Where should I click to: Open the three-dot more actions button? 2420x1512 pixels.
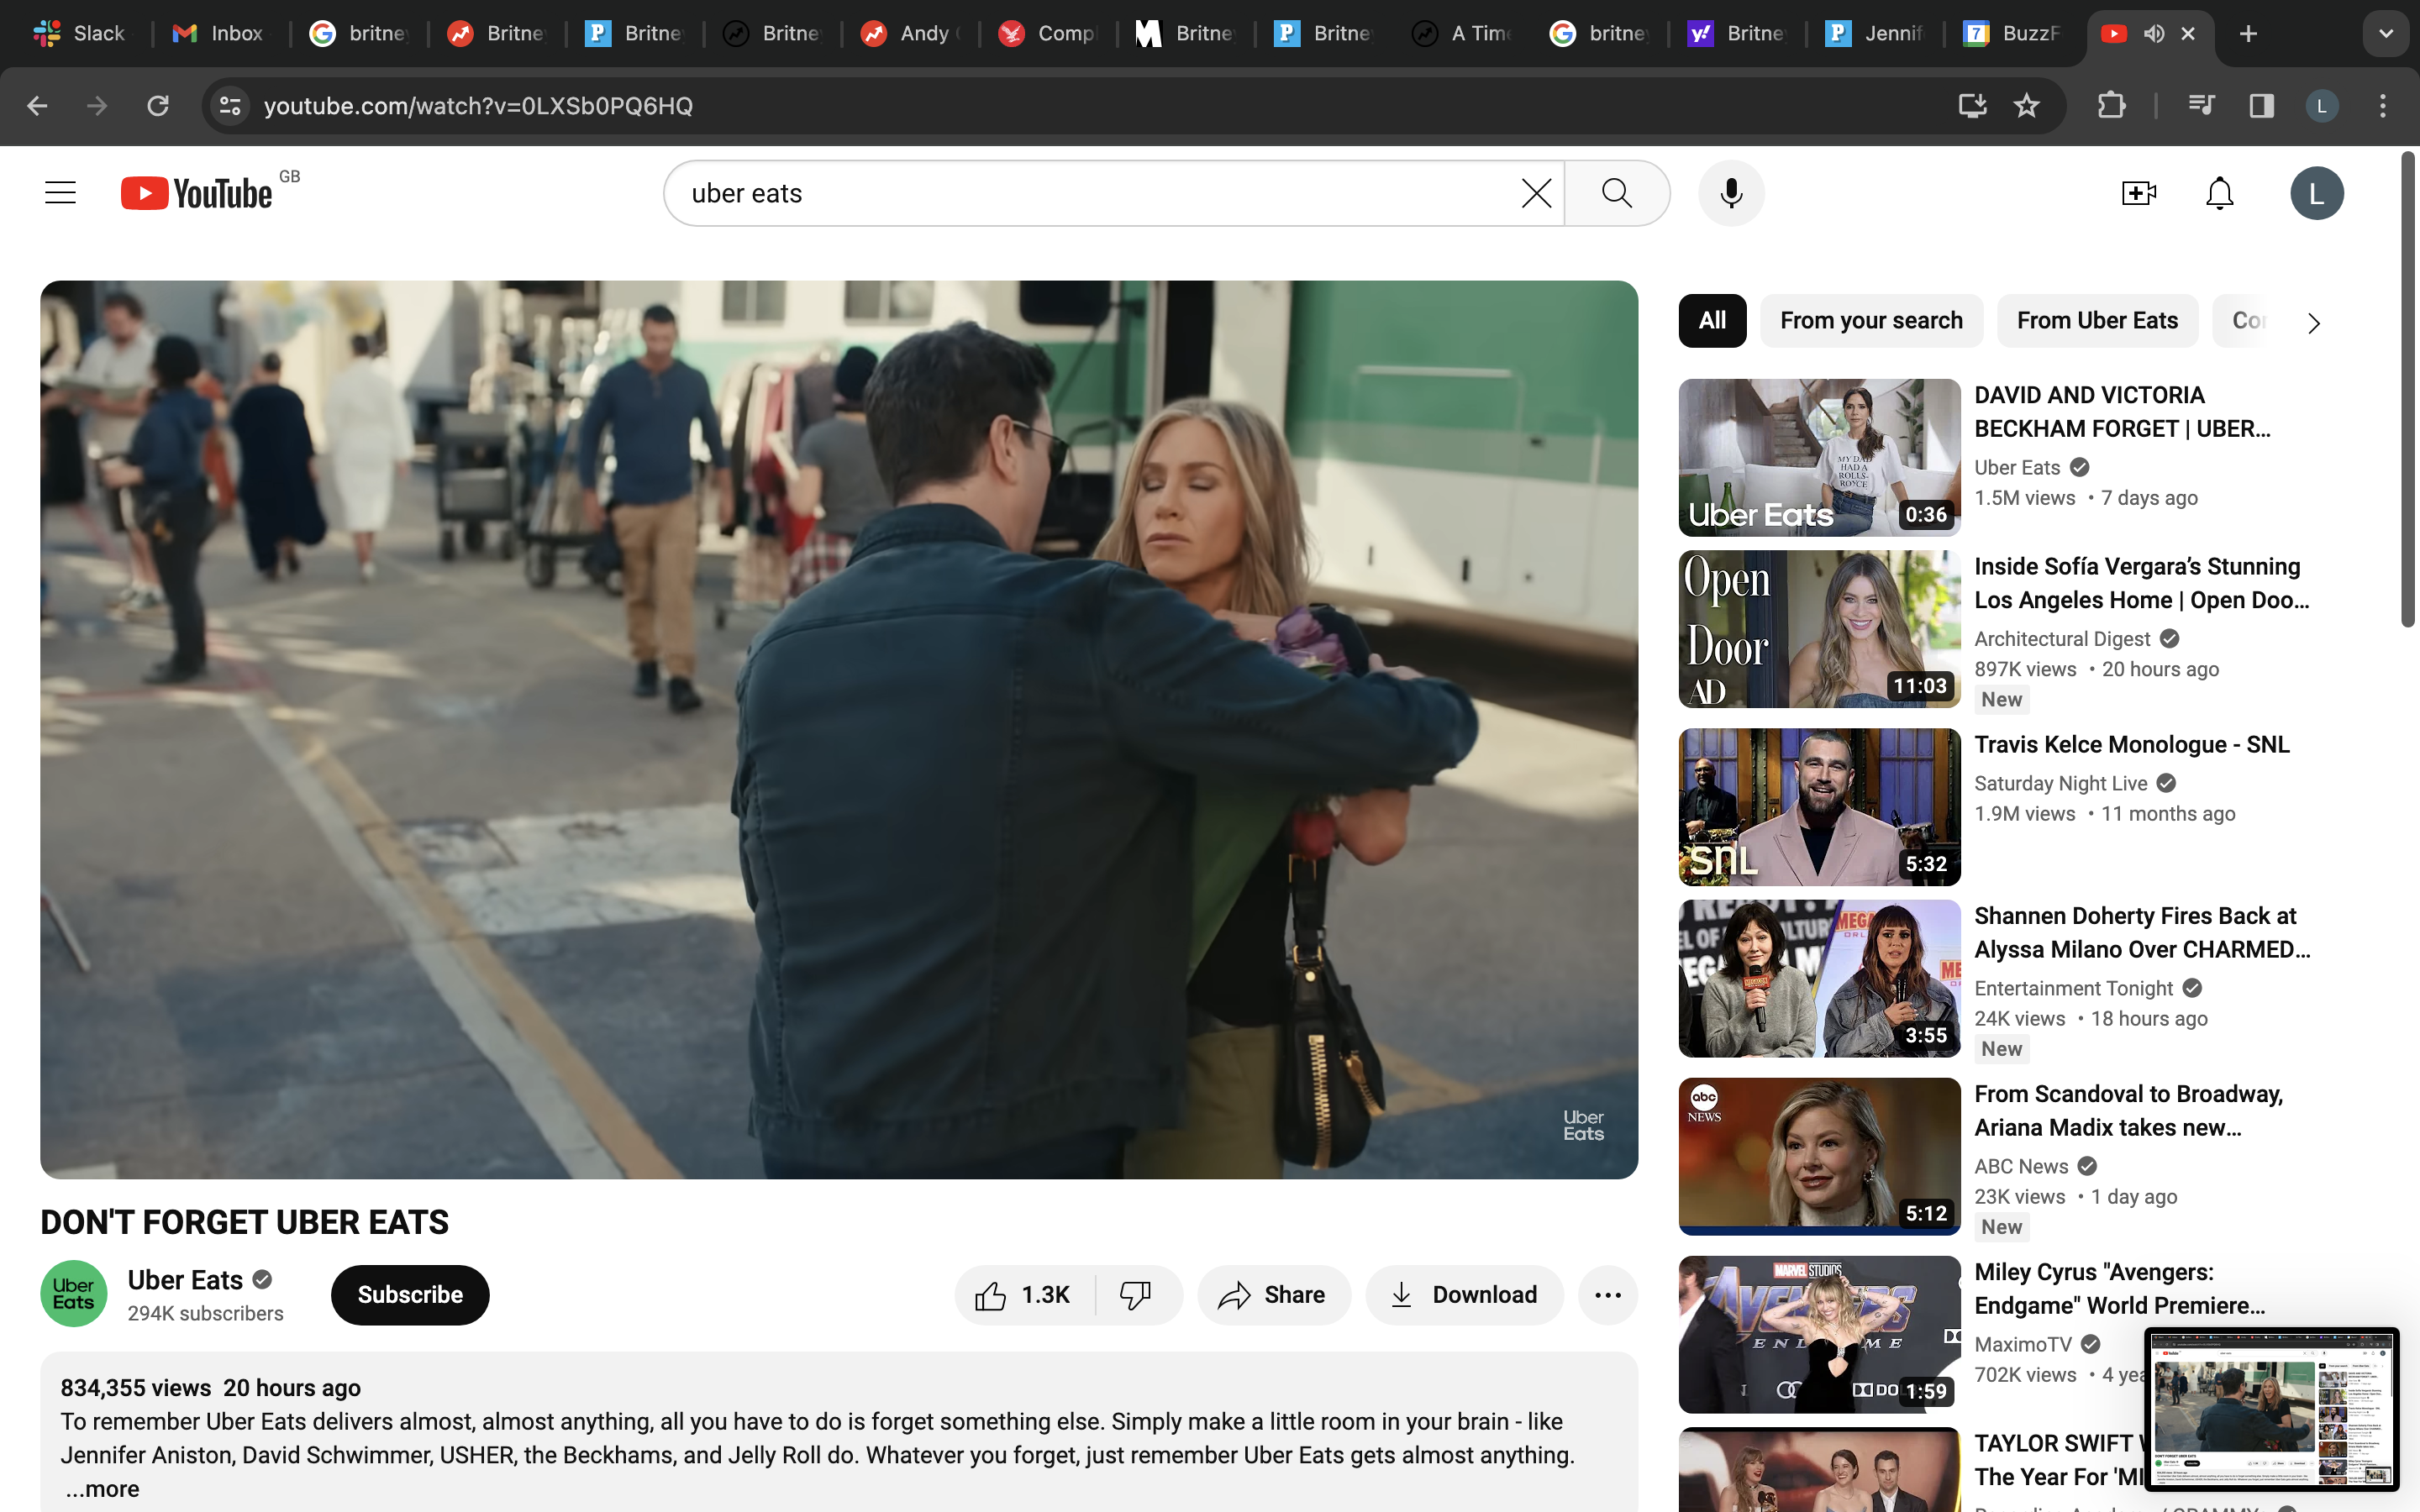(1608, 1295)
